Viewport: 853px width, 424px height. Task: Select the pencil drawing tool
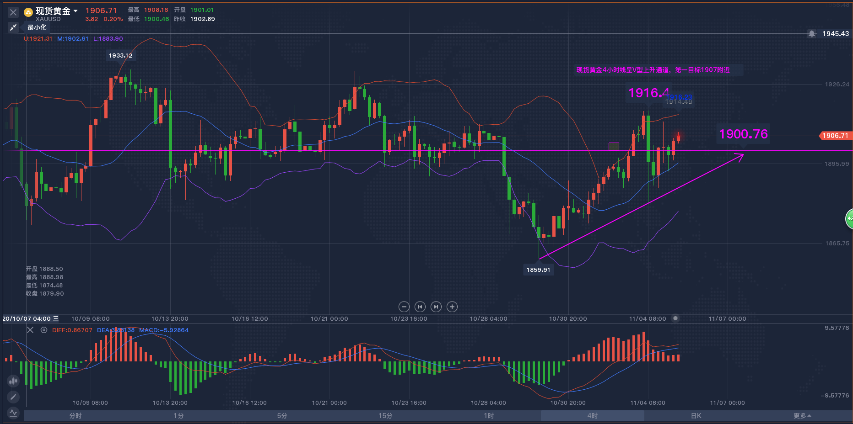pyautogui.click(x=13, y=397)
